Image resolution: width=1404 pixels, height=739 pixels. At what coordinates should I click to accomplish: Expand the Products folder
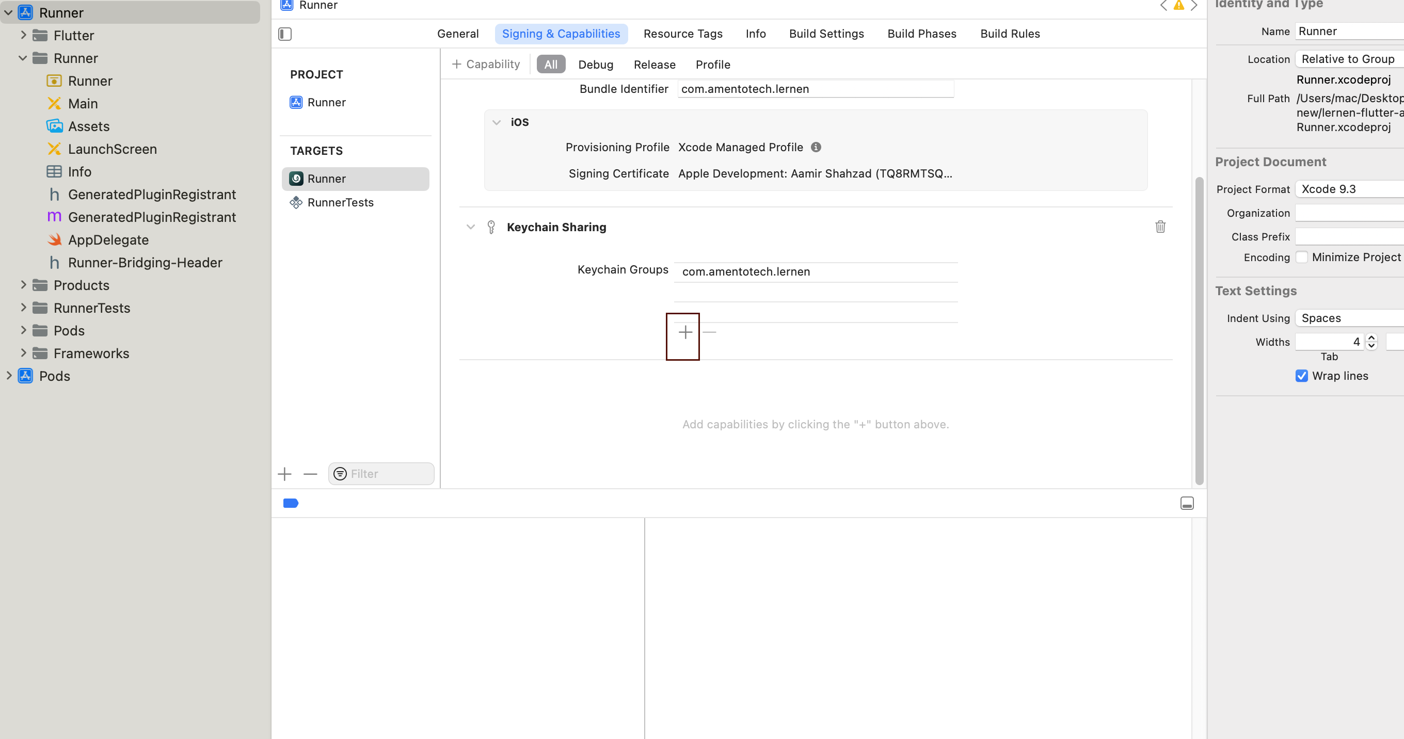(23, 284)
